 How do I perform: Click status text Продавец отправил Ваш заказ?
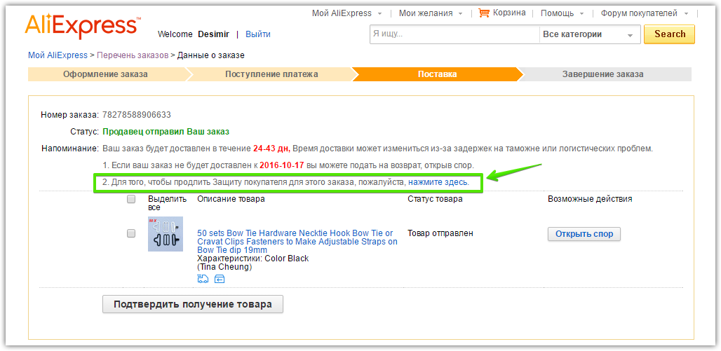point(166,132)
